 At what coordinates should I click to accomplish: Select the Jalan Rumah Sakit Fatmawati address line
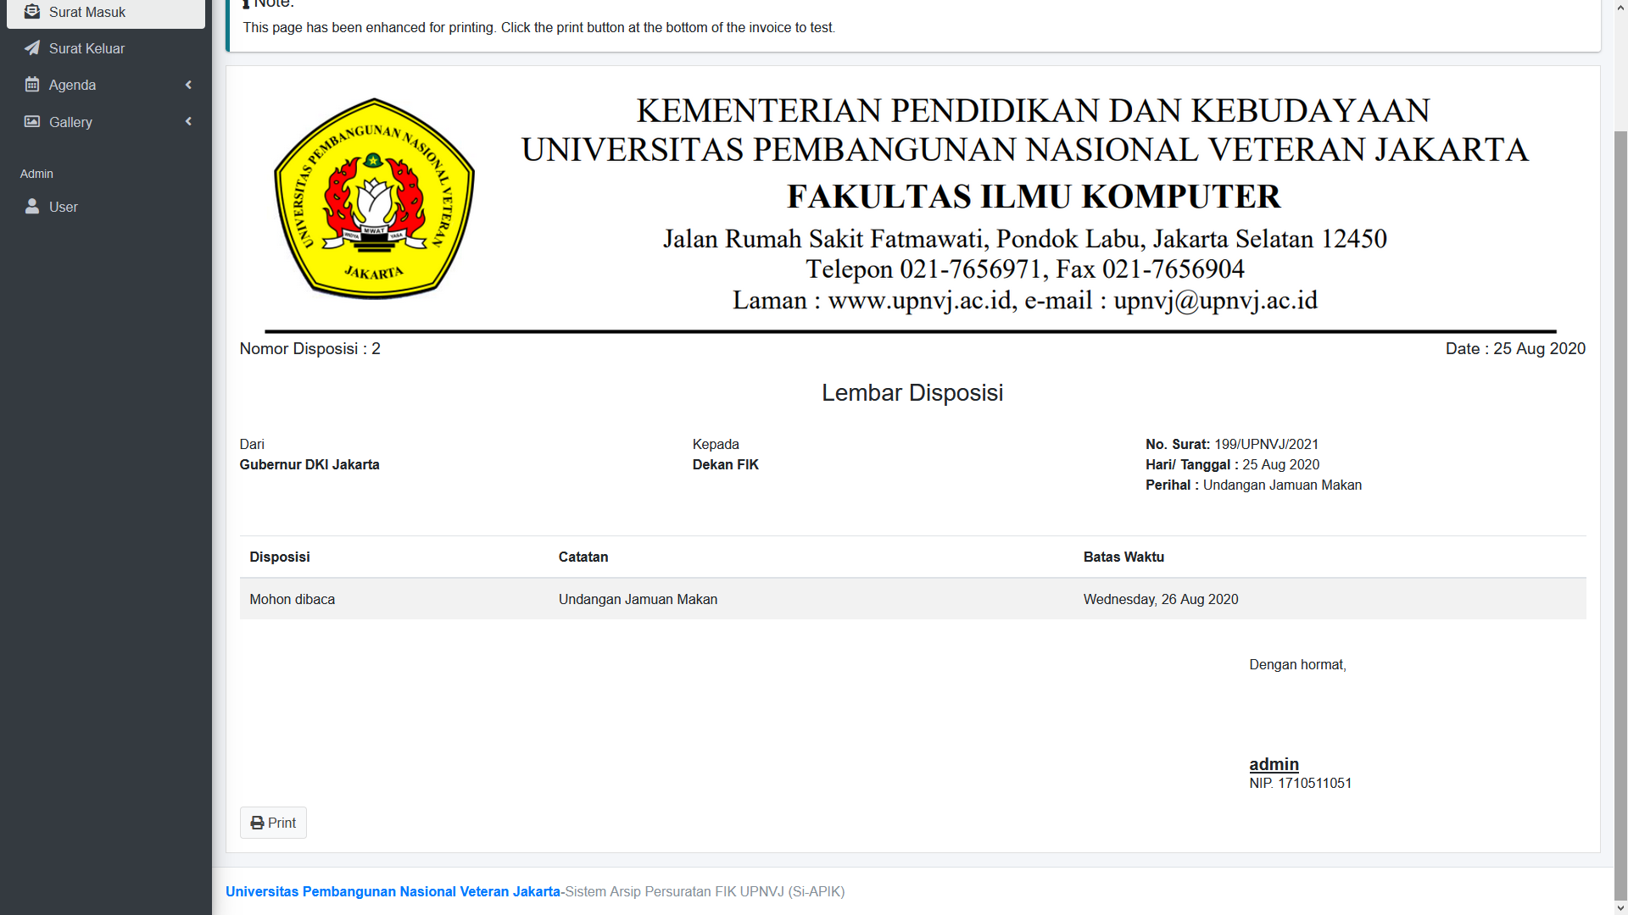click(1024, 239)
